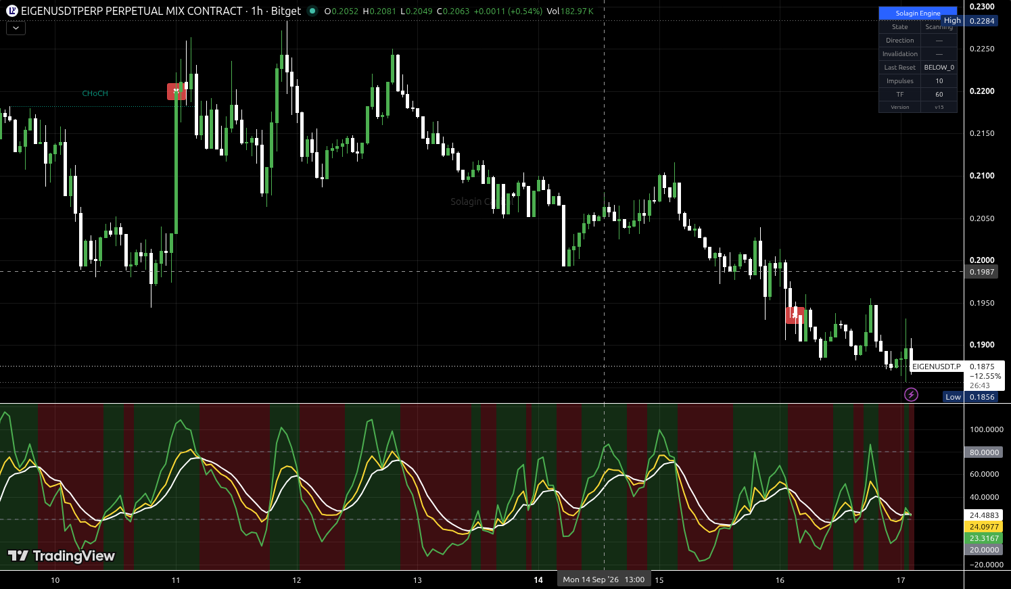Open the TradingView logo link
Image resolution: width=1011 pixels, height=589 pixels.
coord(62,556)
